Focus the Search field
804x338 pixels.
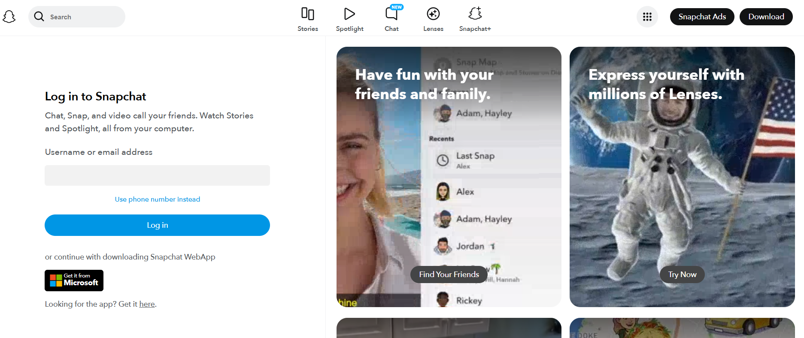(77, 17)
